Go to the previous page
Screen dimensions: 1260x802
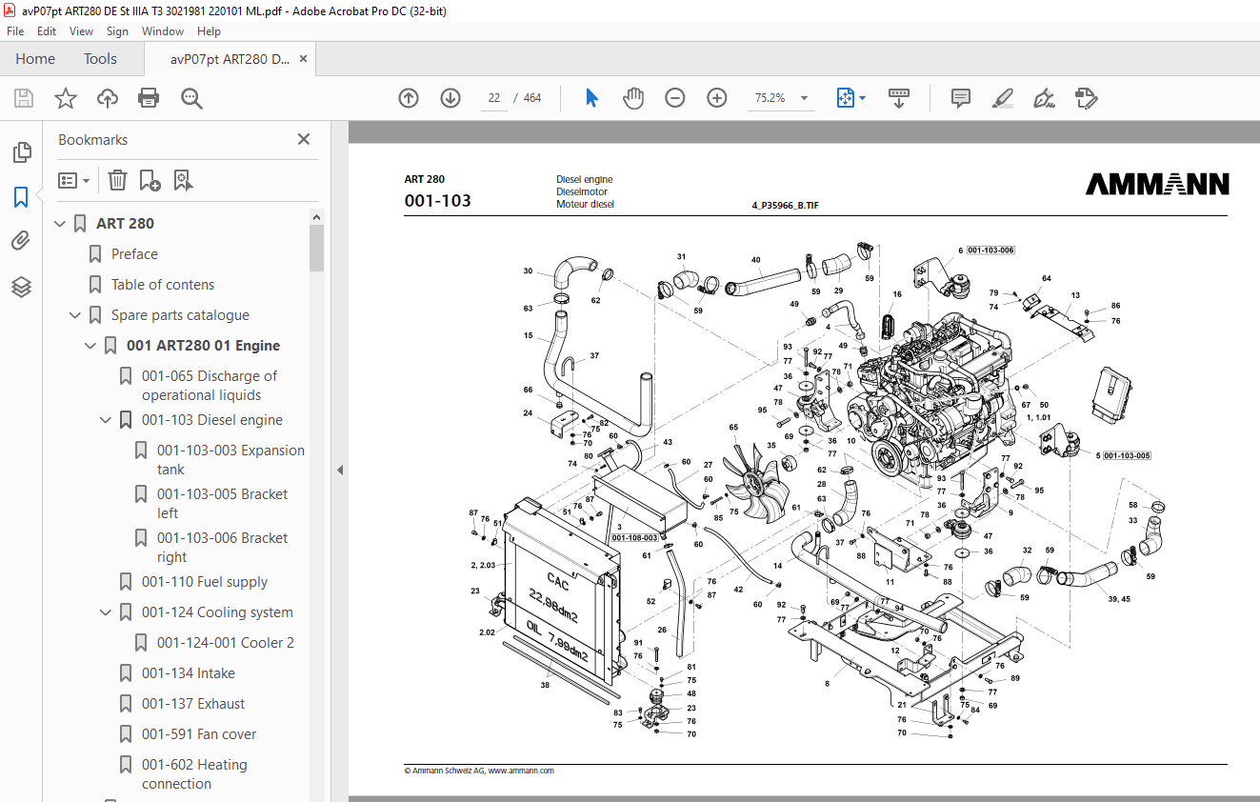(x=409, y=98)
